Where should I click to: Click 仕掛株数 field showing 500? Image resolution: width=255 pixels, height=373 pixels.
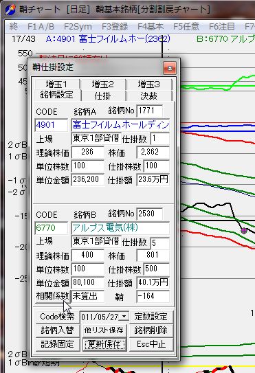pos(157,269)
